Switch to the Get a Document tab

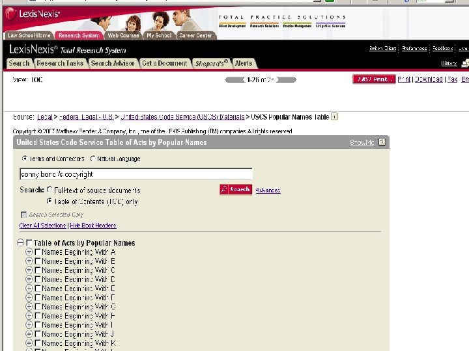(165, 63)
